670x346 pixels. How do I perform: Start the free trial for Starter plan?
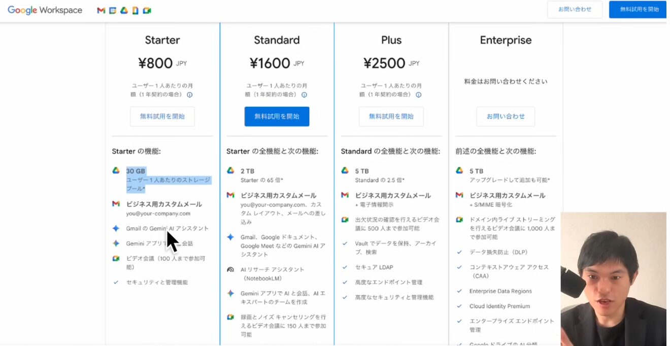point(162,116)
